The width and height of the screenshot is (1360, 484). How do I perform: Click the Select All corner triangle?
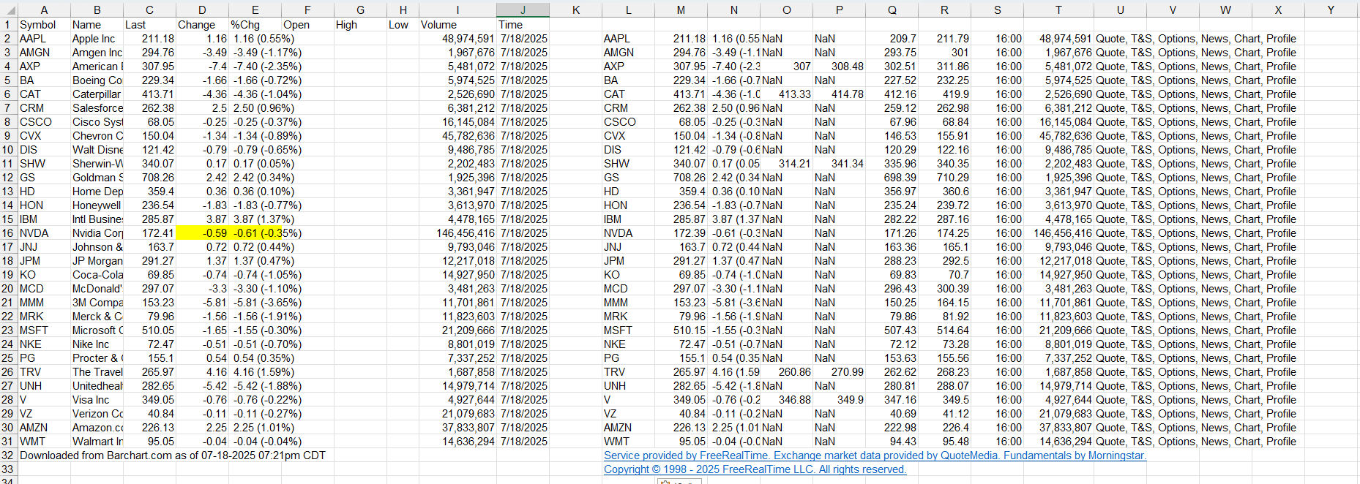pos(8,10)
